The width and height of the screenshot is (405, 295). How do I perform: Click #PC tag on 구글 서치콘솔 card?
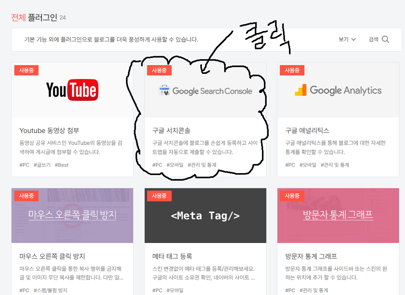pyautogui.click(x=157, y=165)
